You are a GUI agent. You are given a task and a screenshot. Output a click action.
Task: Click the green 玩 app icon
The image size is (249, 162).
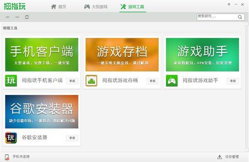[11, 81]
